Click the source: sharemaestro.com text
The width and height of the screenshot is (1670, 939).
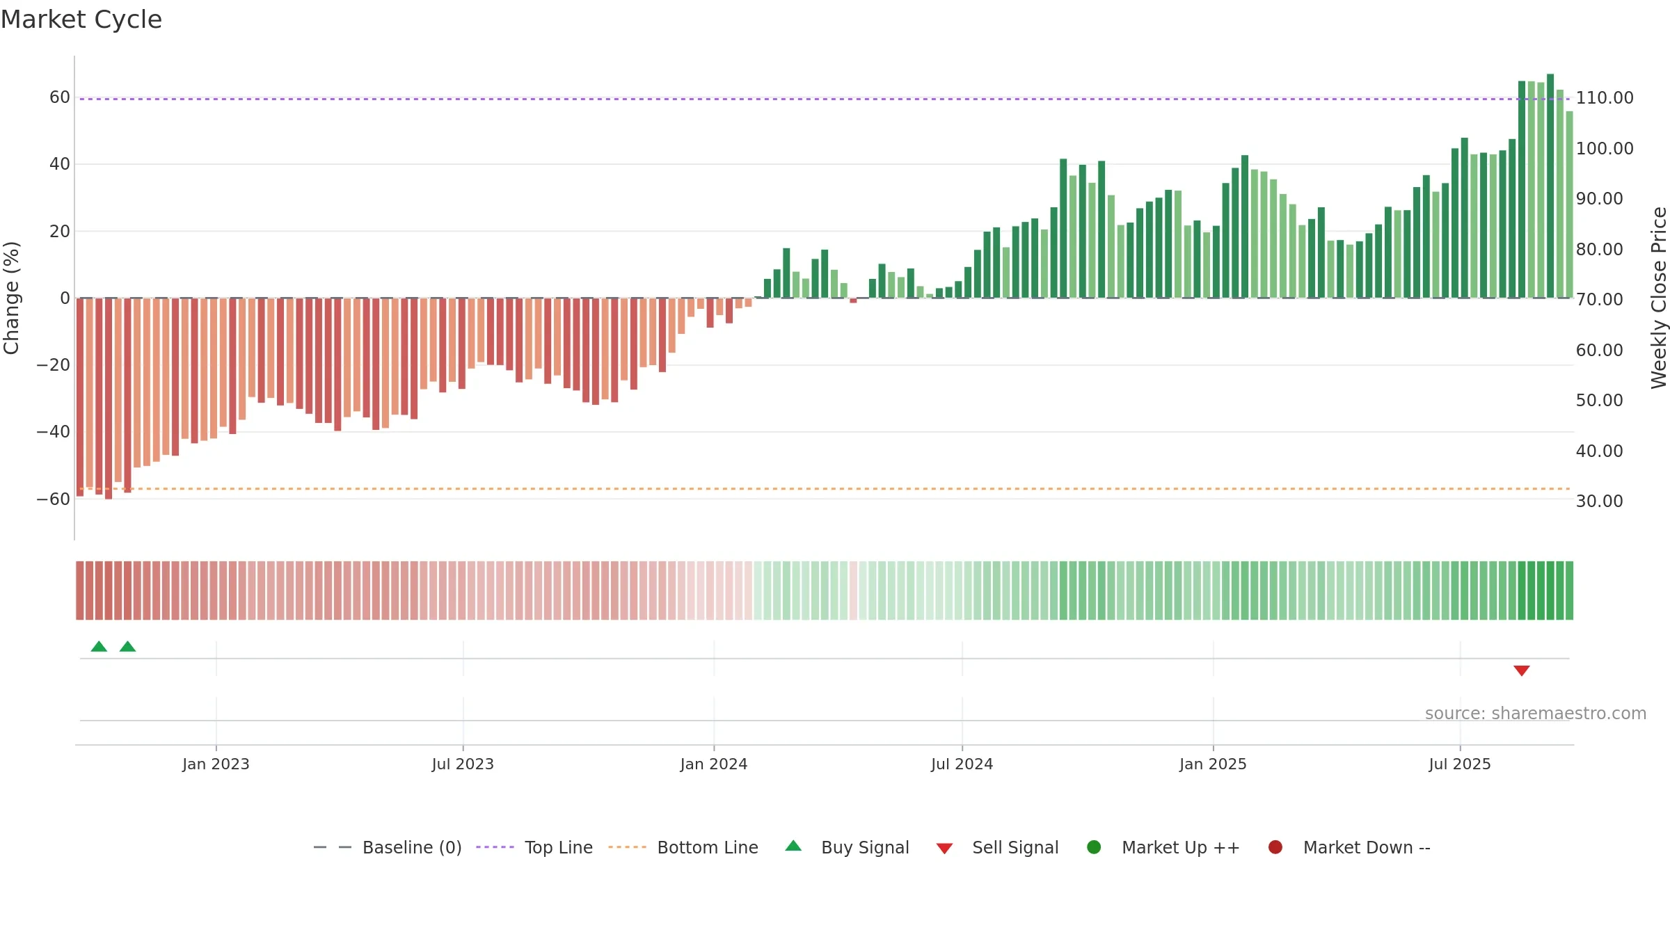(1536, 713)
